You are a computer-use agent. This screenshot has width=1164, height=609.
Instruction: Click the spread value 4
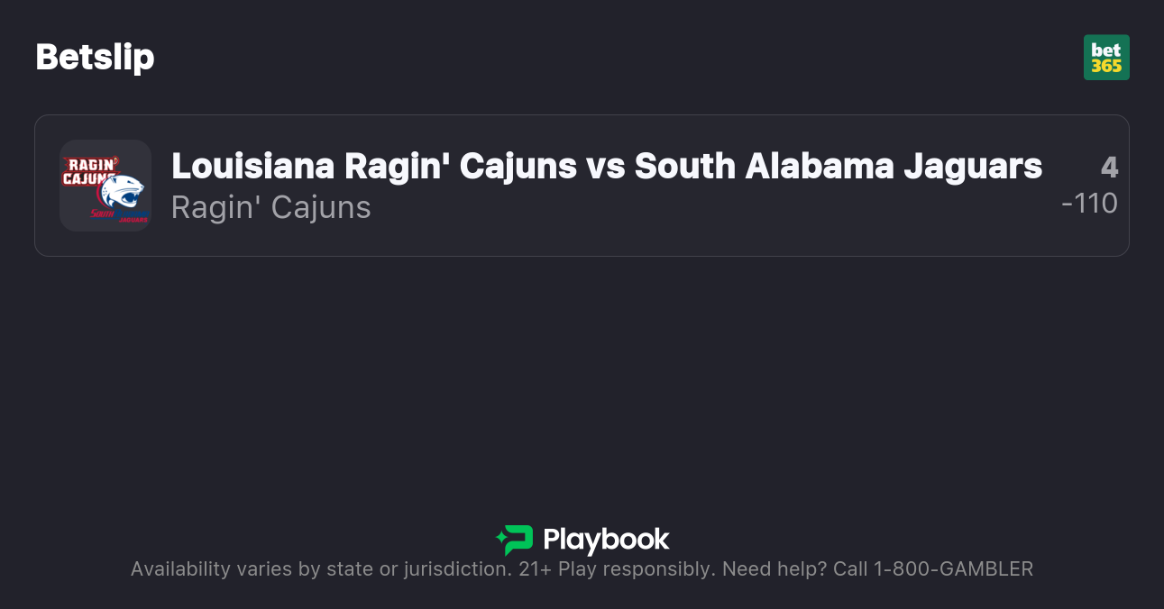(1109, 167)
